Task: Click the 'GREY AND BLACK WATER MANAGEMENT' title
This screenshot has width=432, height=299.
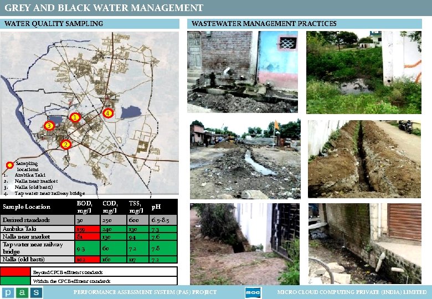Action: pyautogui.click(x=104, y=8)
